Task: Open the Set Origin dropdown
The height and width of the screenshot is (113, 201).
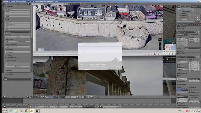Action: 18,32
